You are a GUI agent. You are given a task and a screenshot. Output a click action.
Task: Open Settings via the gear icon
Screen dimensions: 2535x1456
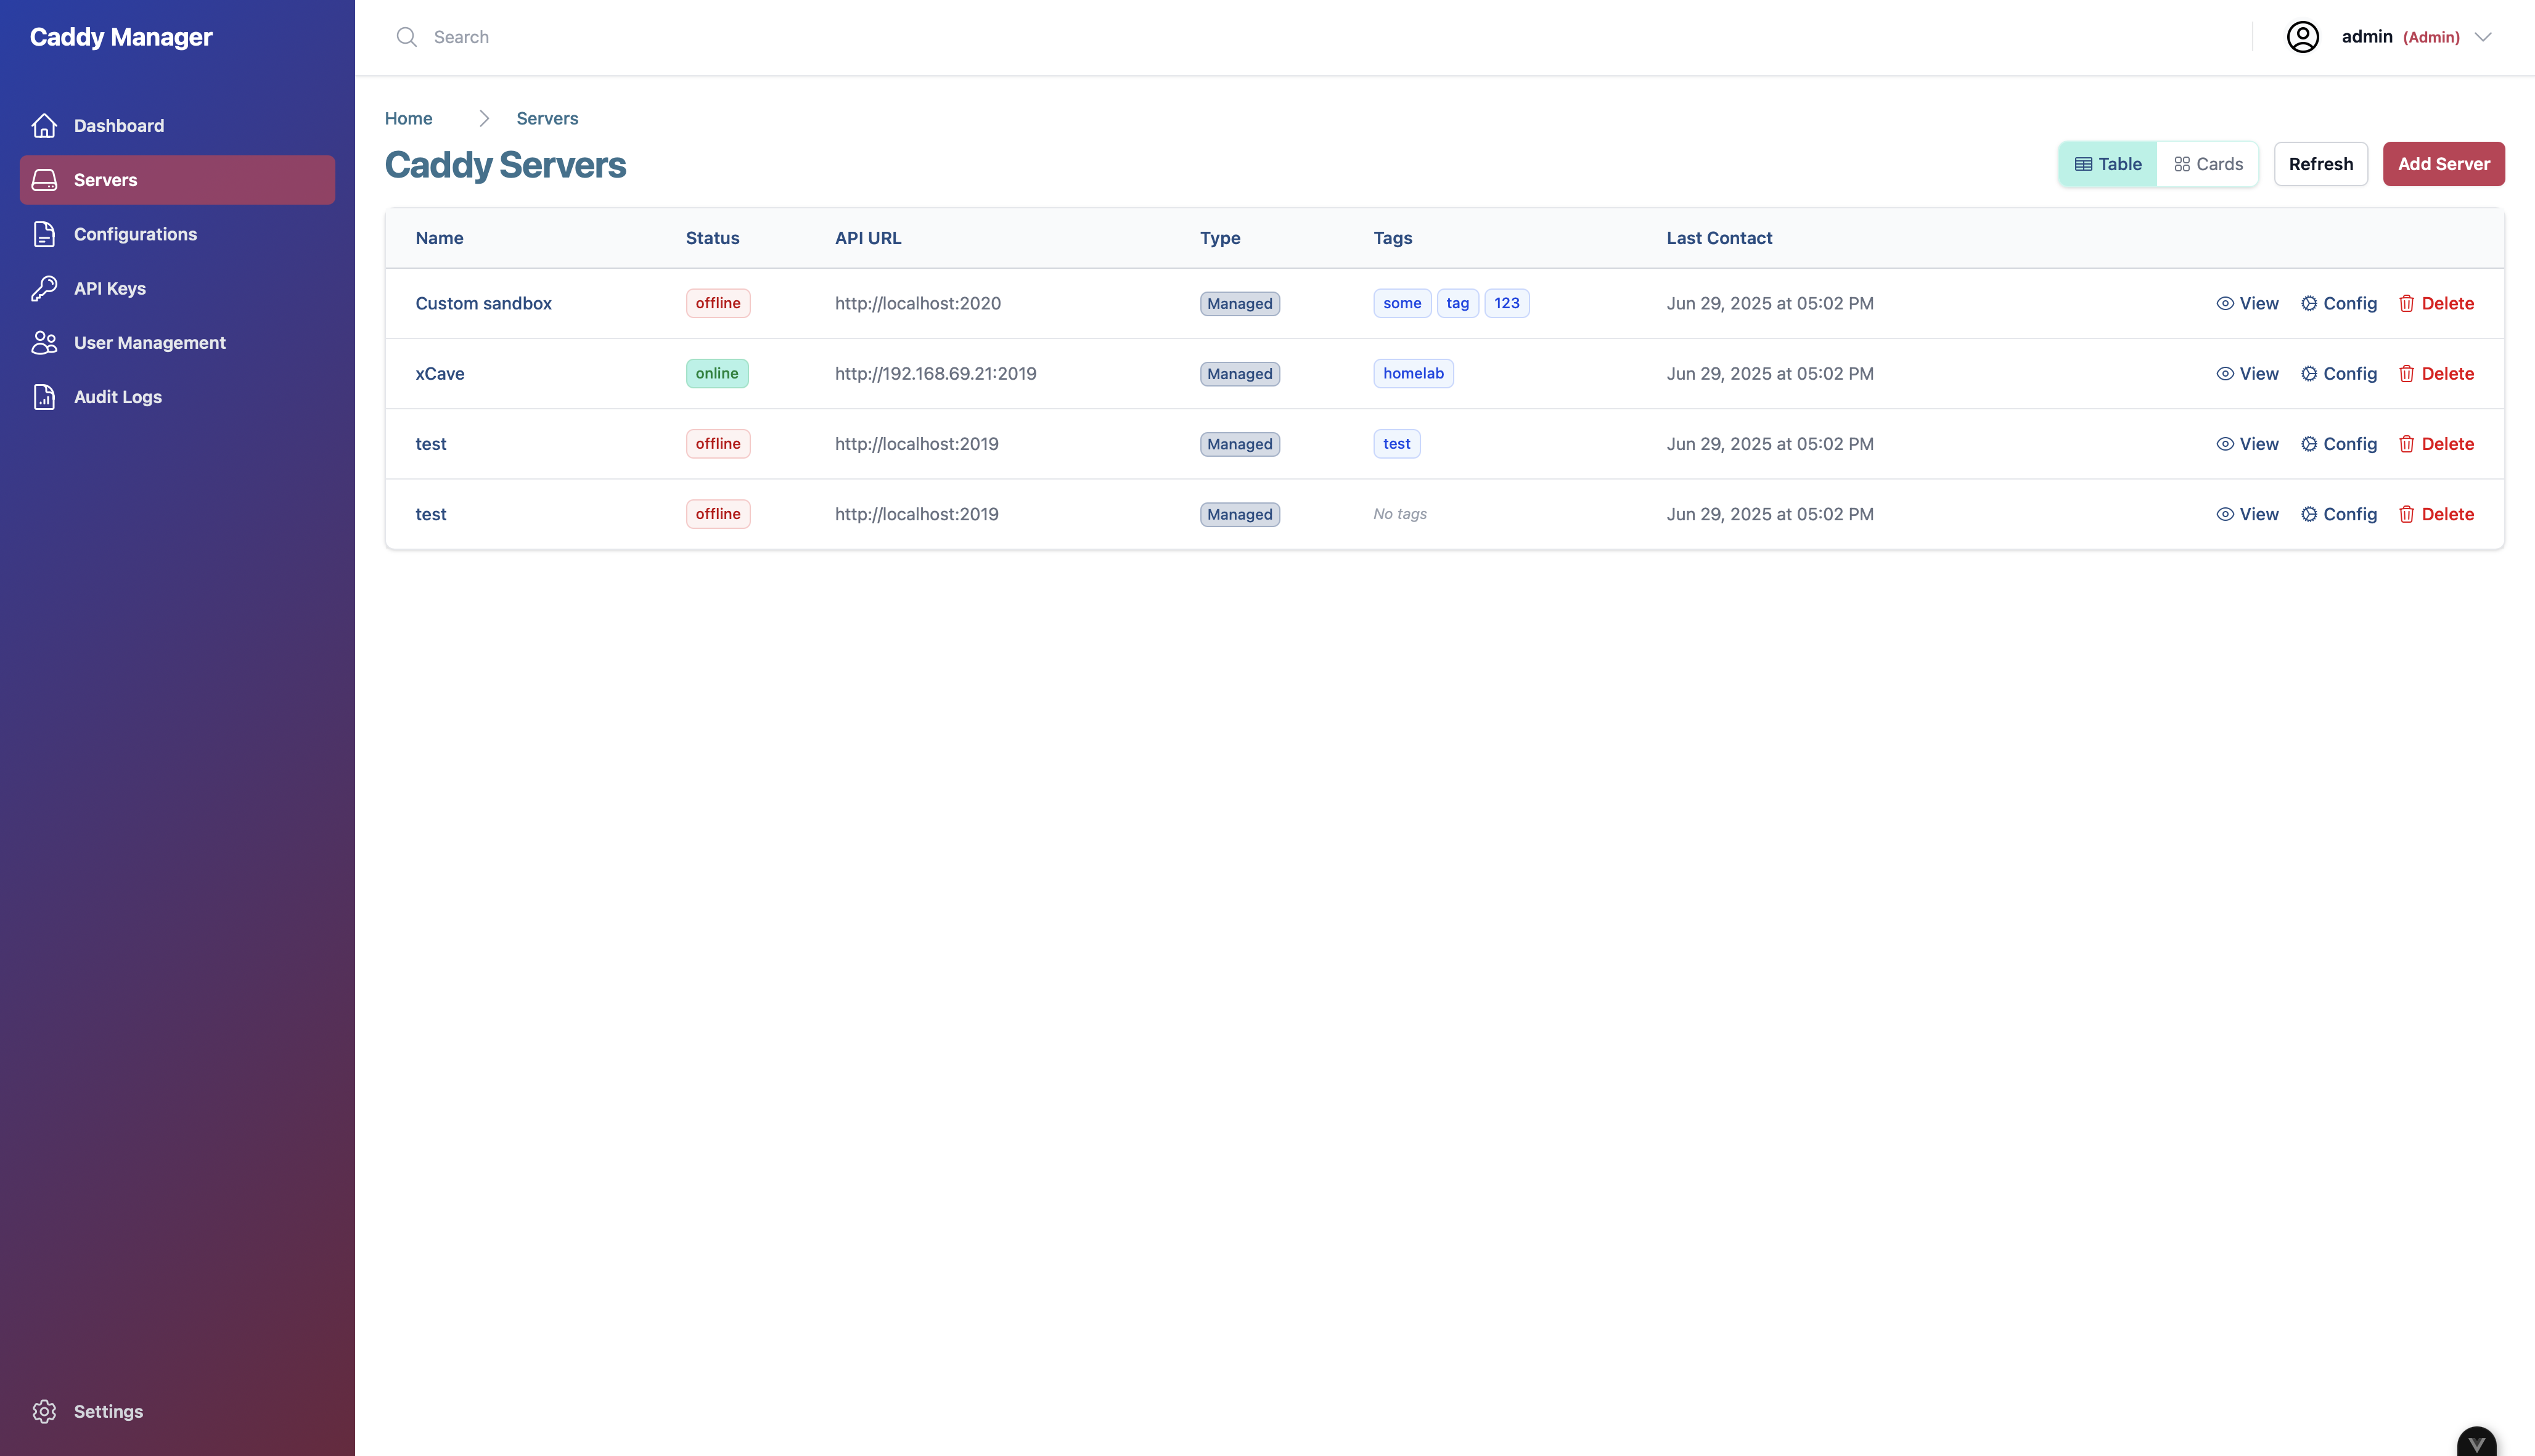tap(44, 1411)
